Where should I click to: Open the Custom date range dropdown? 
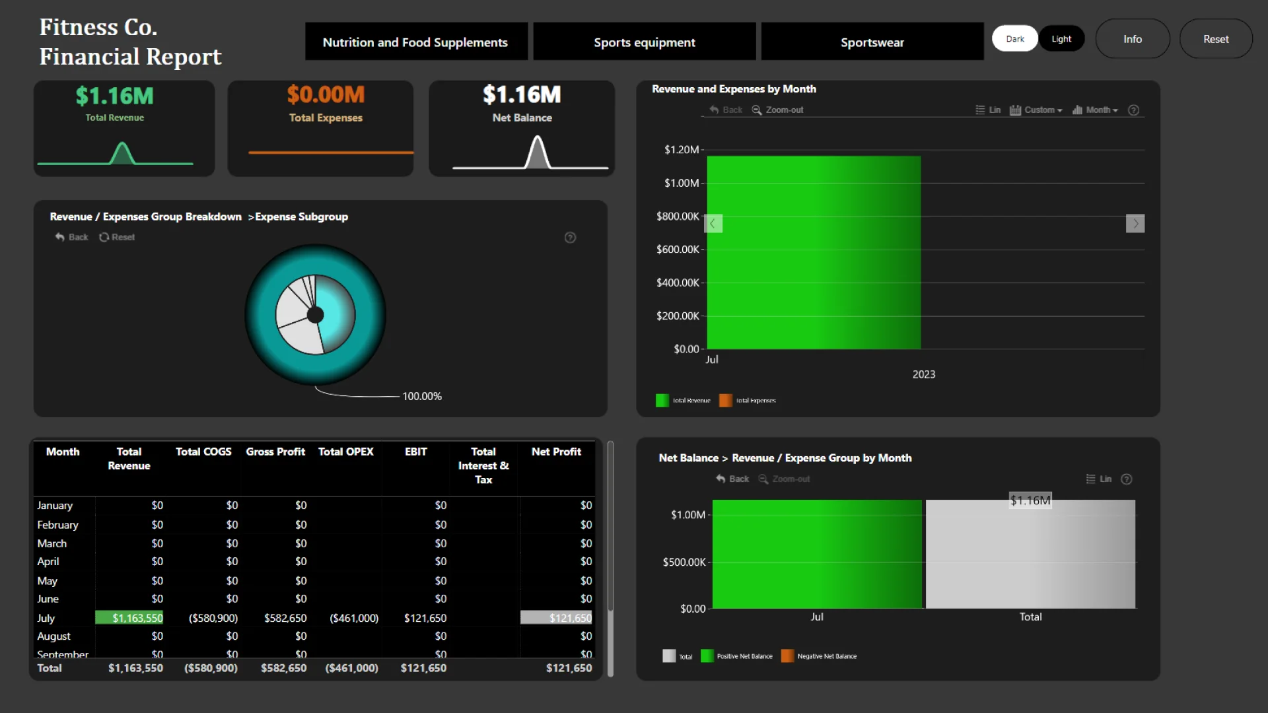pyautogui.click(x=1036, y=110)
